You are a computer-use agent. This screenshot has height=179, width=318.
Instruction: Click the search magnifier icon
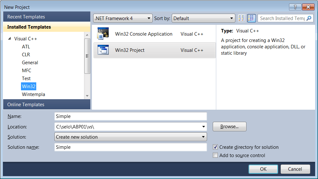[x=309, y=18]
